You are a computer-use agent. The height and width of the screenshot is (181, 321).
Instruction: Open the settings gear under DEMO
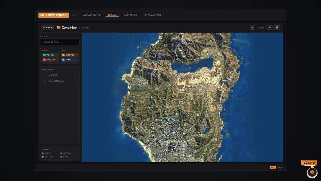tap(312, 172)
